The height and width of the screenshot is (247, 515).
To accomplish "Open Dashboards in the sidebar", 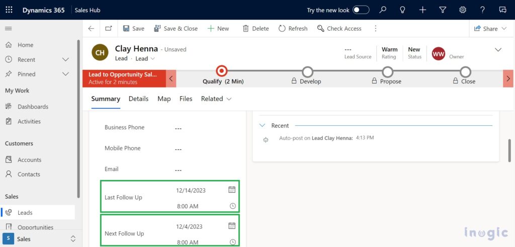I will click(x=33, y=107).
